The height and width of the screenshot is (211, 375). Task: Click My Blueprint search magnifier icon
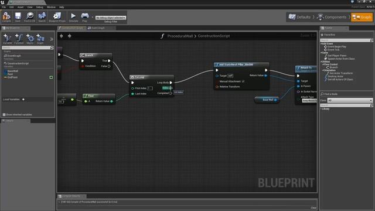pyautogui.click(x=52, y=48)
